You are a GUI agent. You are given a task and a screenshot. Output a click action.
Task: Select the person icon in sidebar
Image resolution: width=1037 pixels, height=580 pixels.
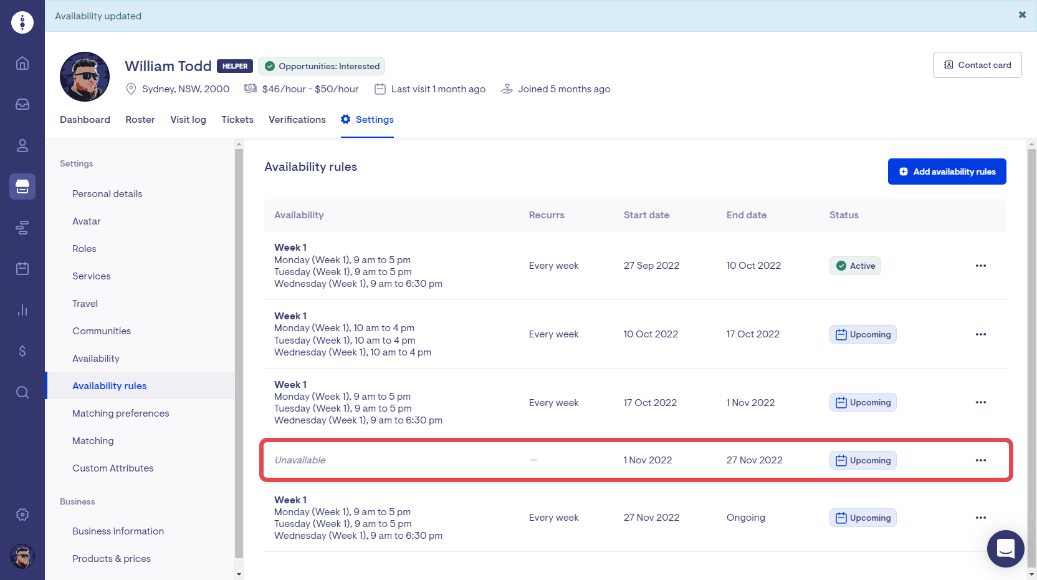(22, 145)
